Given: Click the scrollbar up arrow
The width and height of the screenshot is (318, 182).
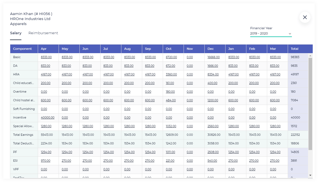Looking at the screenshot, I should tap(310, 55).
